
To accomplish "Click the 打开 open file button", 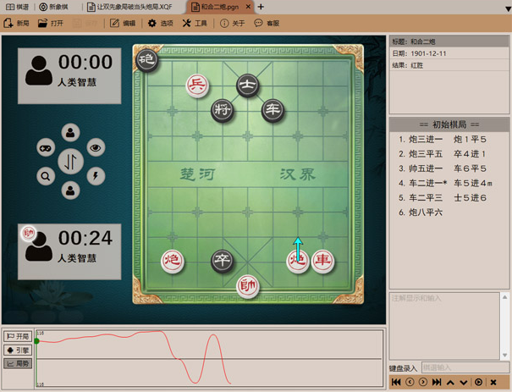I will coord(51,23).
